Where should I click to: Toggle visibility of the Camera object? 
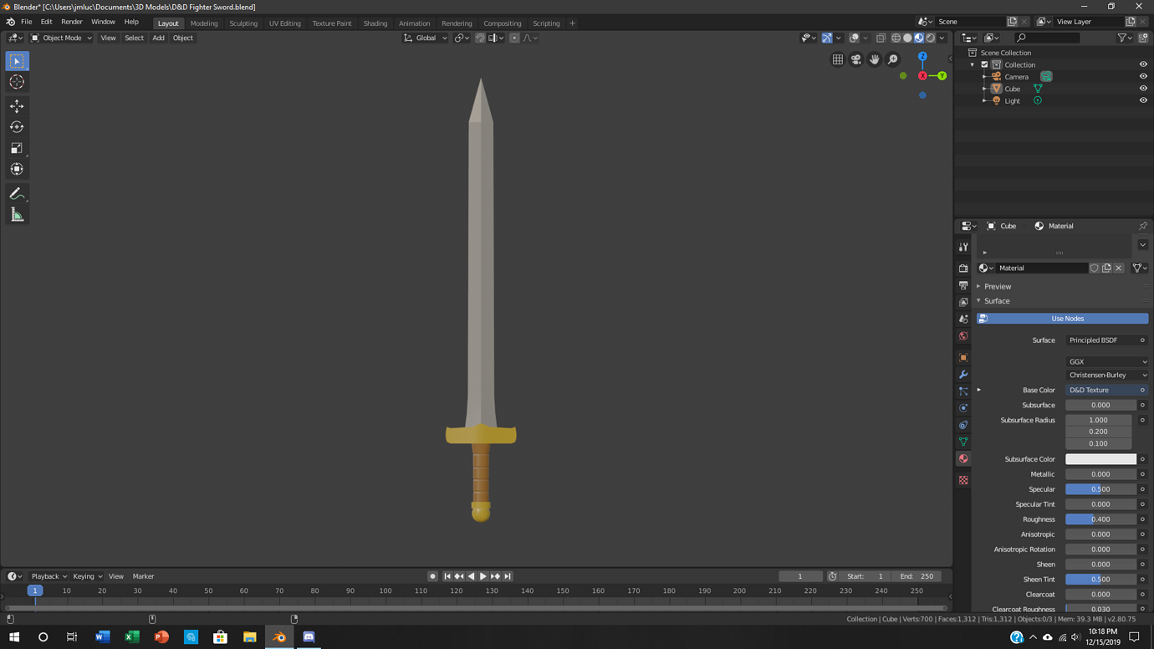point(1143,76)
